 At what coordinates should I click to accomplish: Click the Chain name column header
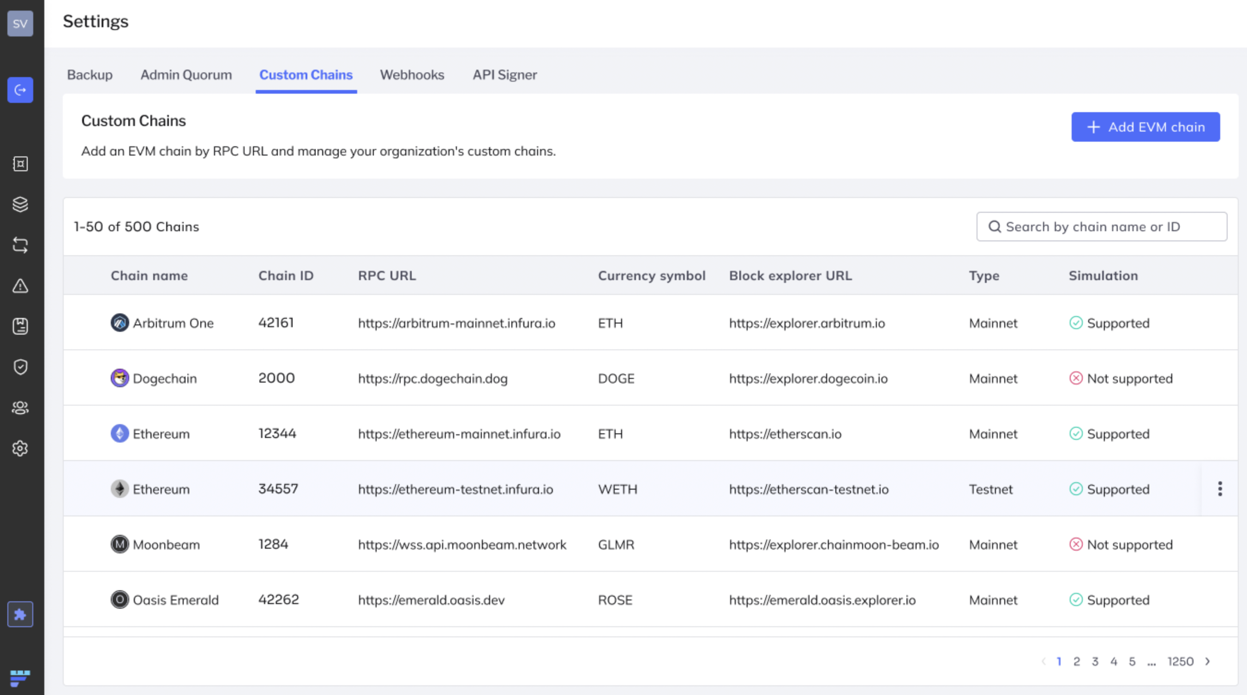click(x=149, y=276)
